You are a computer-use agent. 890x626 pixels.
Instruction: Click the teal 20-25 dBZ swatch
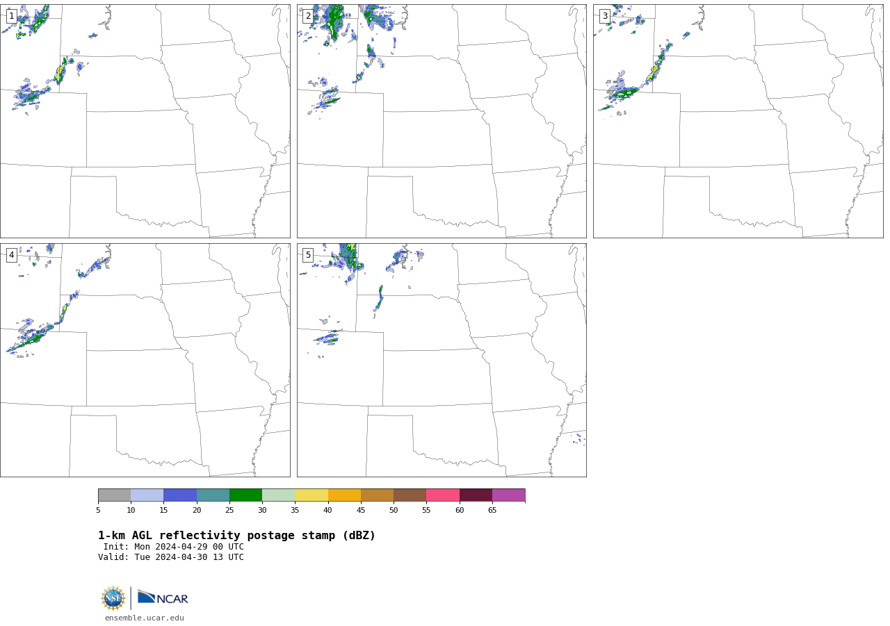coord(213,495)
